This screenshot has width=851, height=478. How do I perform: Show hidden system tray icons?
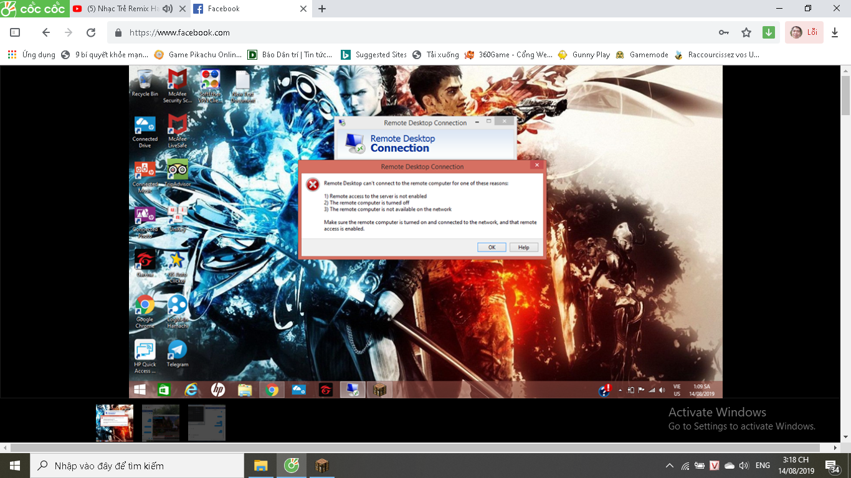coord(670,466)
